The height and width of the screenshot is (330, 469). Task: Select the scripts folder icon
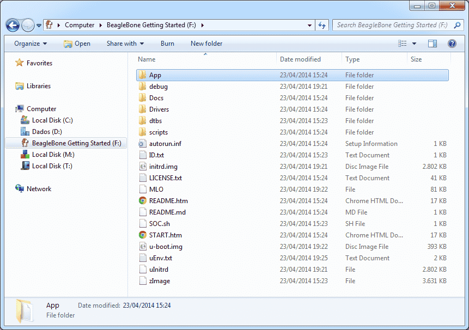click(x=143, y=132)
